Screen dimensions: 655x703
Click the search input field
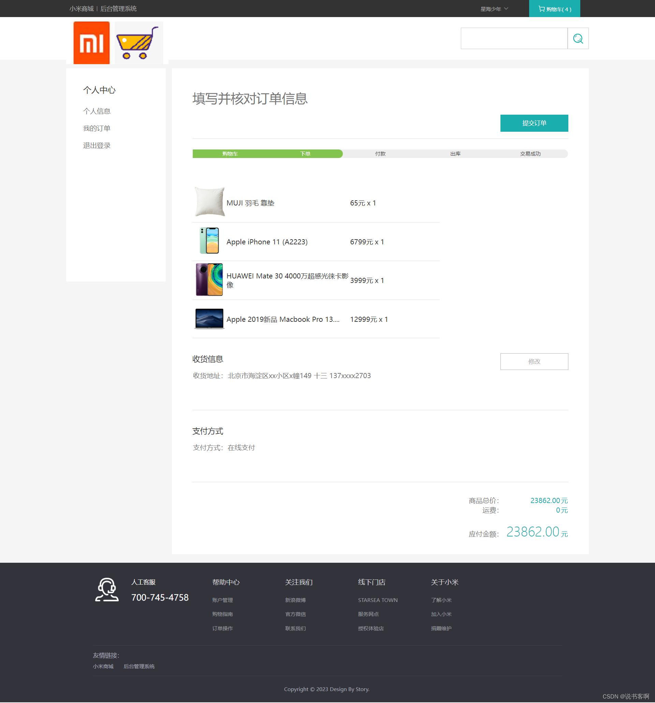tap(514, 39)
